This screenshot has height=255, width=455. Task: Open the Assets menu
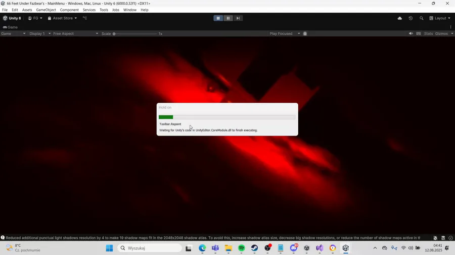click(27, 10)
